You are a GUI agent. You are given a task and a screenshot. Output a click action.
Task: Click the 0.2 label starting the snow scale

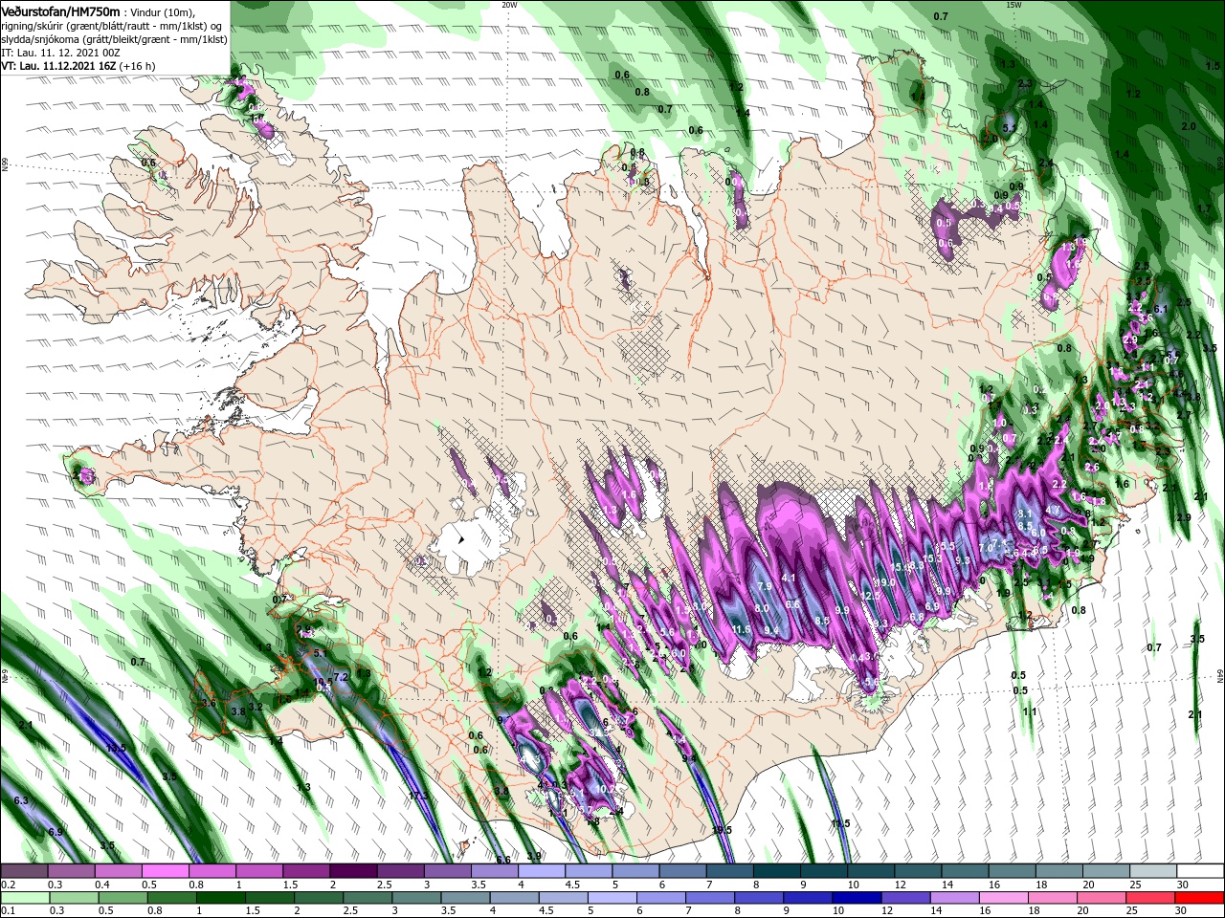click(x=8, y=885)
